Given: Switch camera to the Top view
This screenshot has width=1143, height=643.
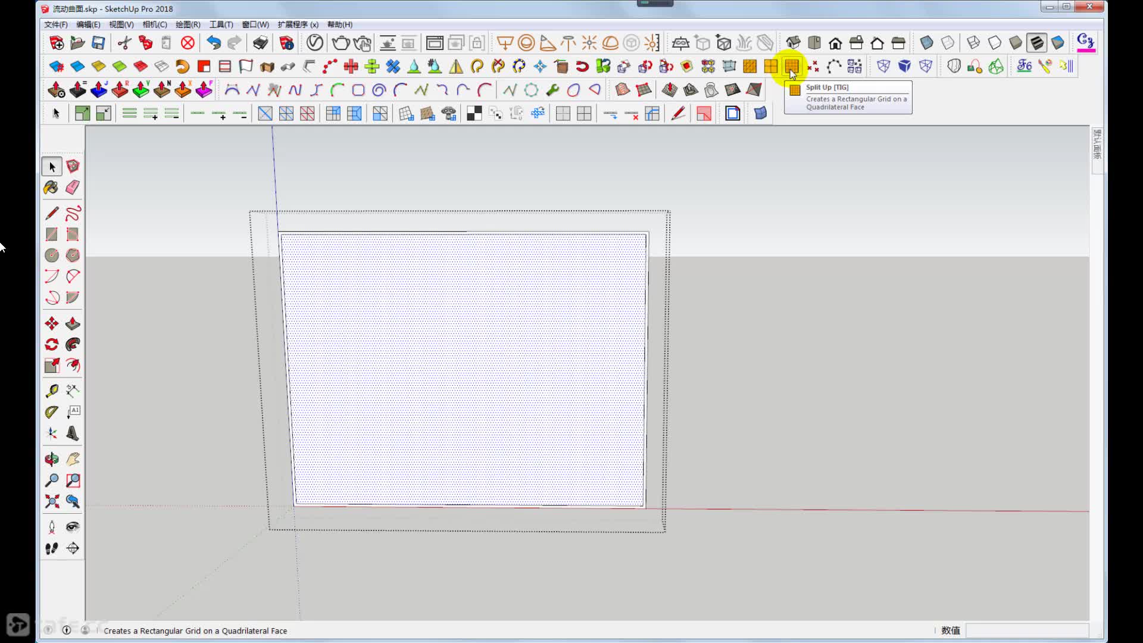Looking at the screenshot, I should (814, 43).
